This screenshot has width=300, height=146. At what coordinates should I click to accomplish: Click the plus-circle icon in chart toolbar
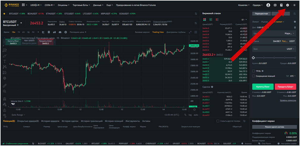coord(65,32)
